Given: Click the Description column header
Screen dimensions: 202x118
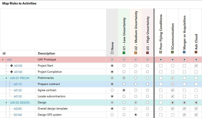Looking at the screenshot, I should tap(71, 53).
